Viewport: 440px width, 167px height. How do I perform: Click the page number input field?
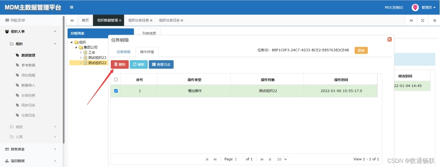[239, 159]
